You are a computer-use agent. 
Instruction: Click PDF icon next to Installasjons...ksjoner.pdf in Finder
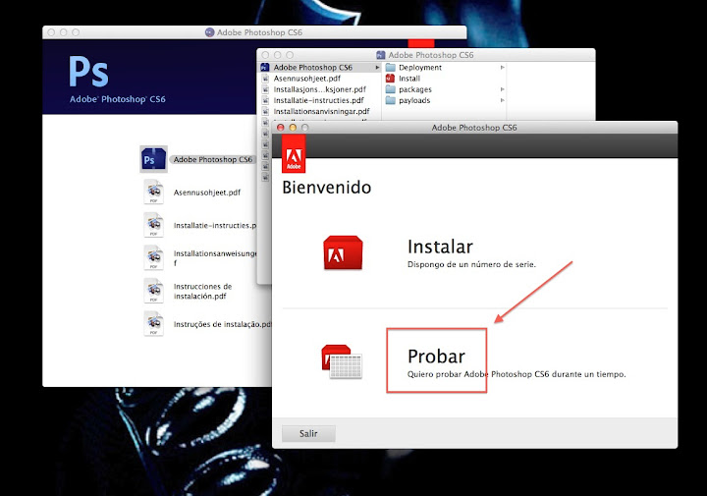pyautogui.click(x=265, y=89)
